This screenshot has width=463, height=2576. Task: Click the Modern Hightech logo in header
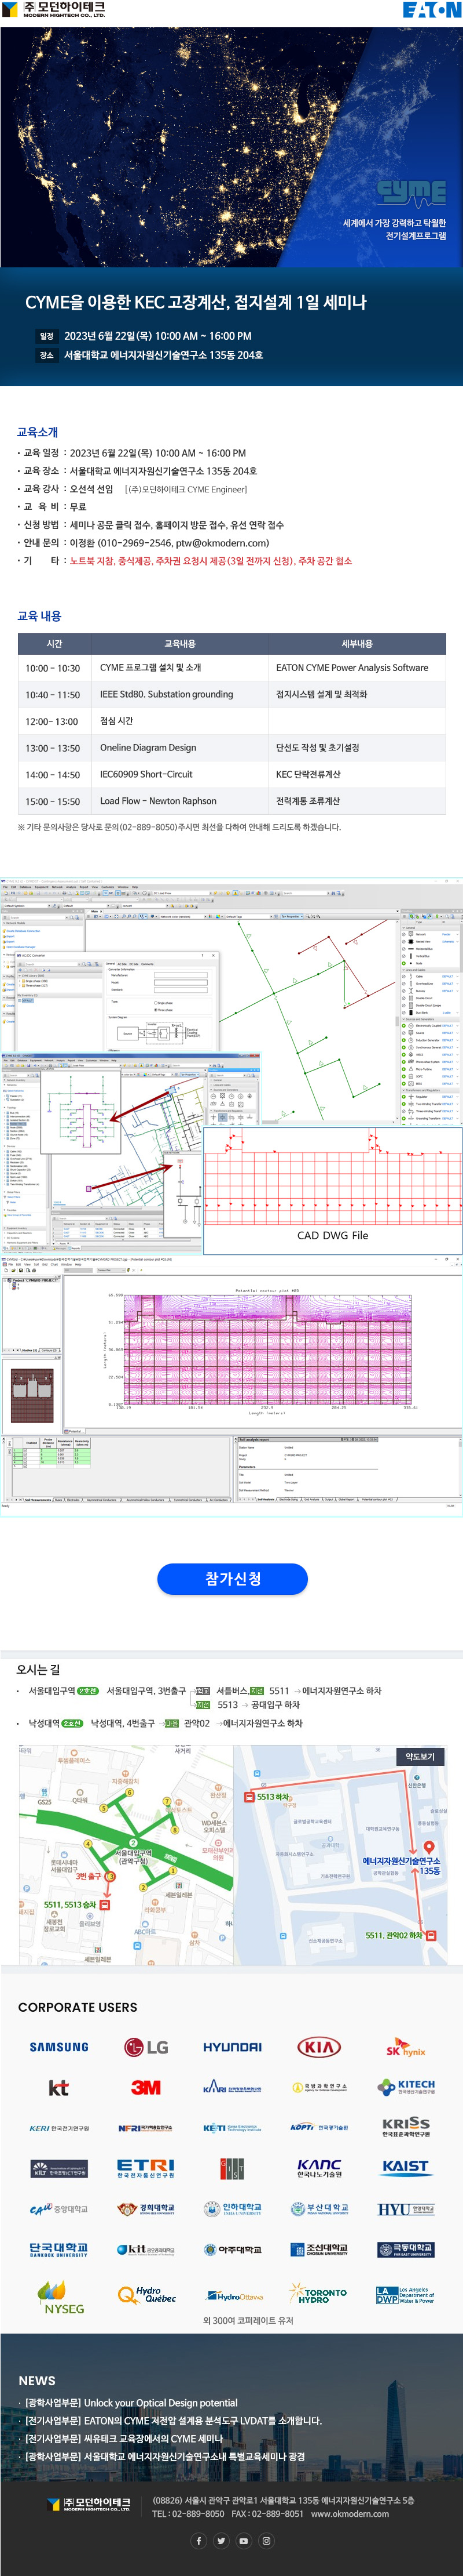54,10
